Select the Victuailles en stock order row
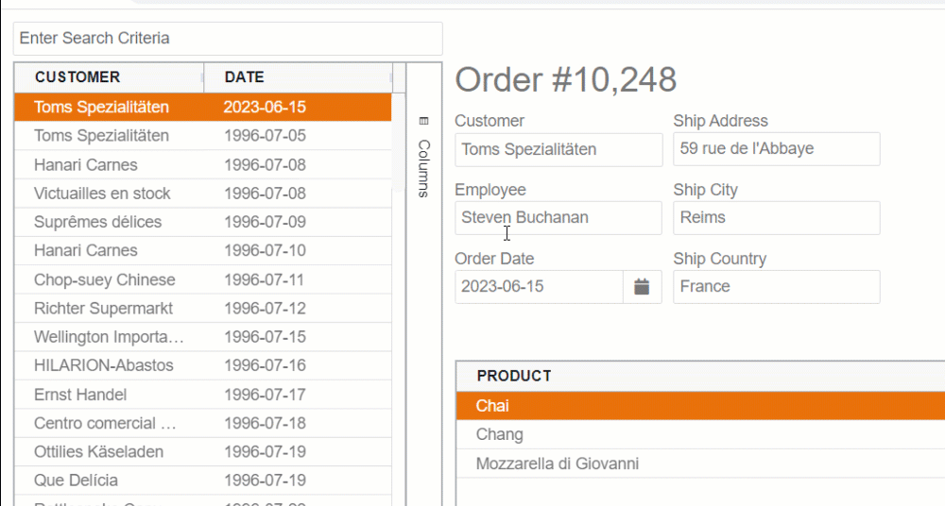The image size is (945, 506). click(x=203, y=194)
